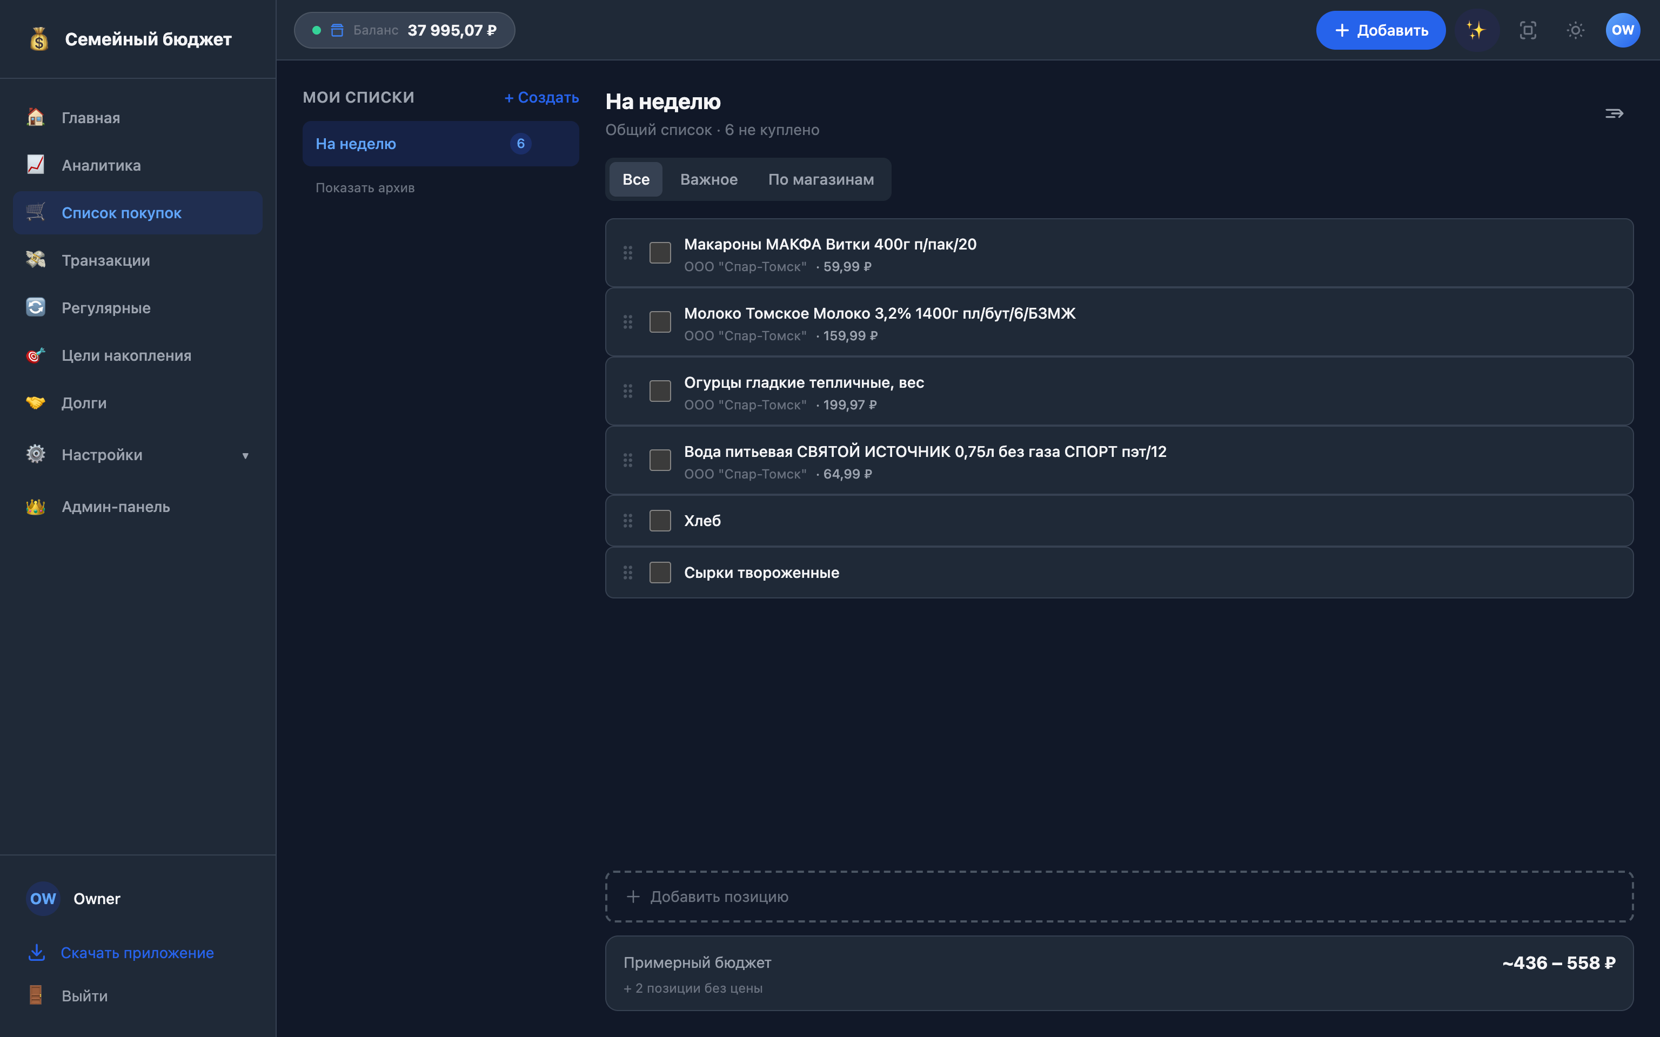Image resolution: width=1660 pixels, height=1037 pixels.
Task: Click the scan receipt icon in header
Action: 1528,30
